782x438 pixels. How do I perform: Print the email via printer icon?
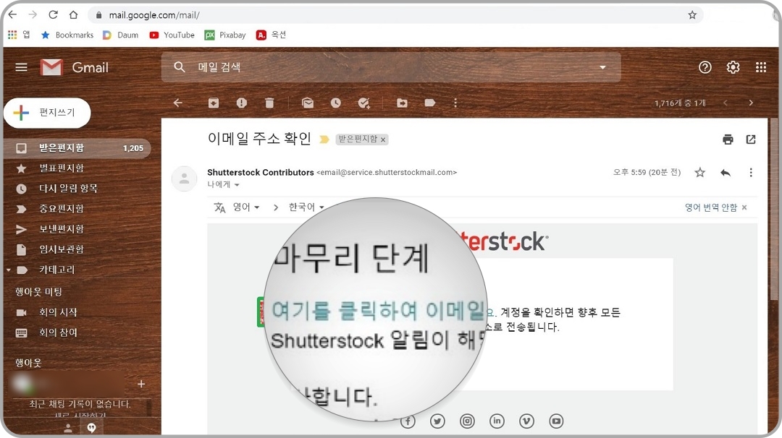[727, 139]
